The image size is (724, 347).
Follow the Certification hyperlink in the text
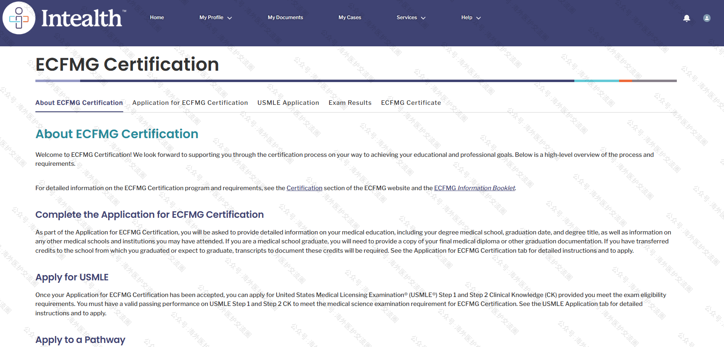[304, 188]
